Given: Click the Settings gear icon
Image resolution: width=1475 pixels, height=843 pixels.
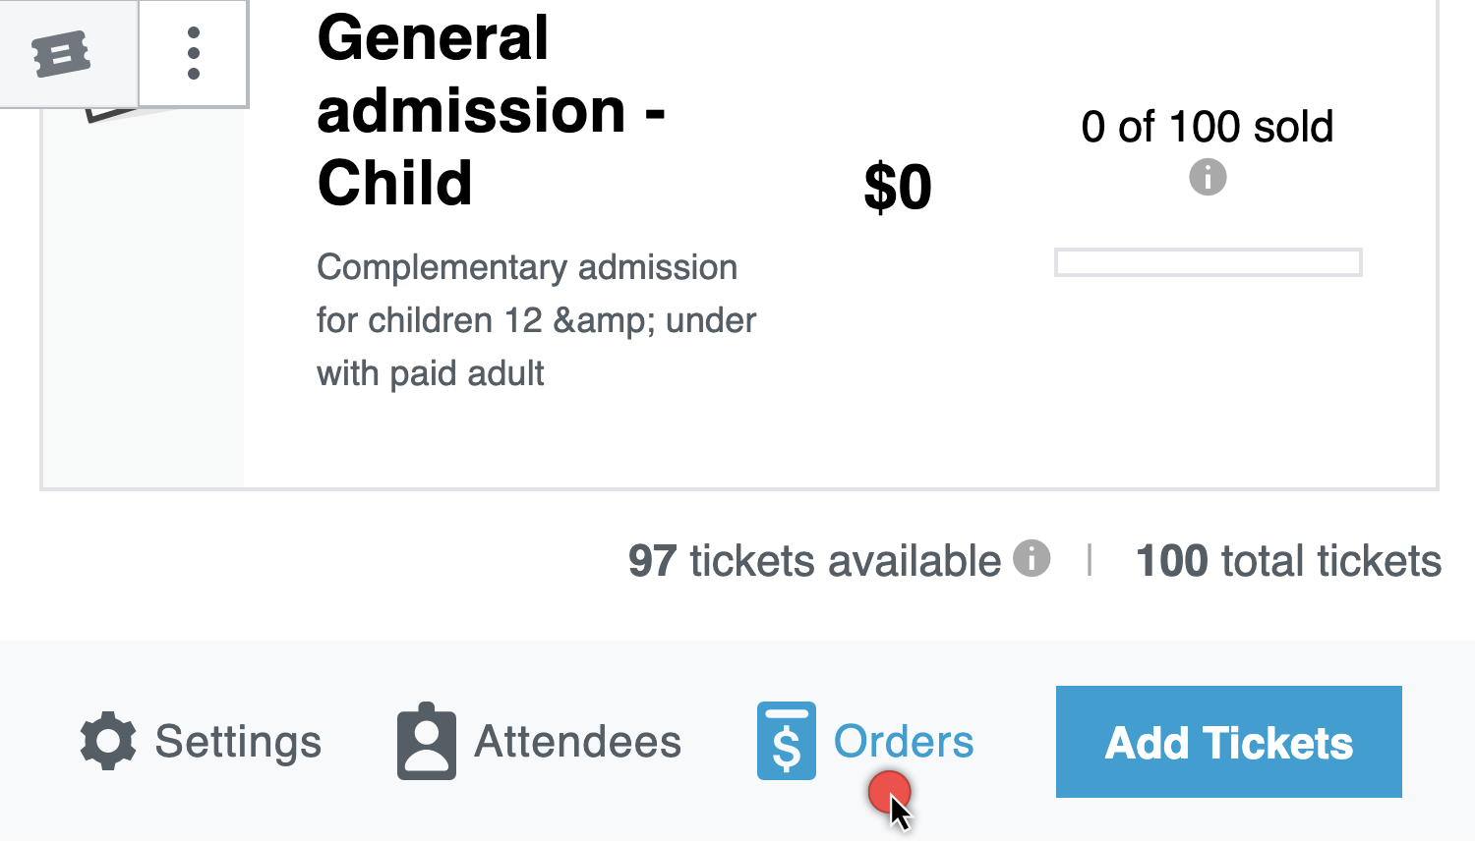Looking at the screenshot, I should point(108,741).
